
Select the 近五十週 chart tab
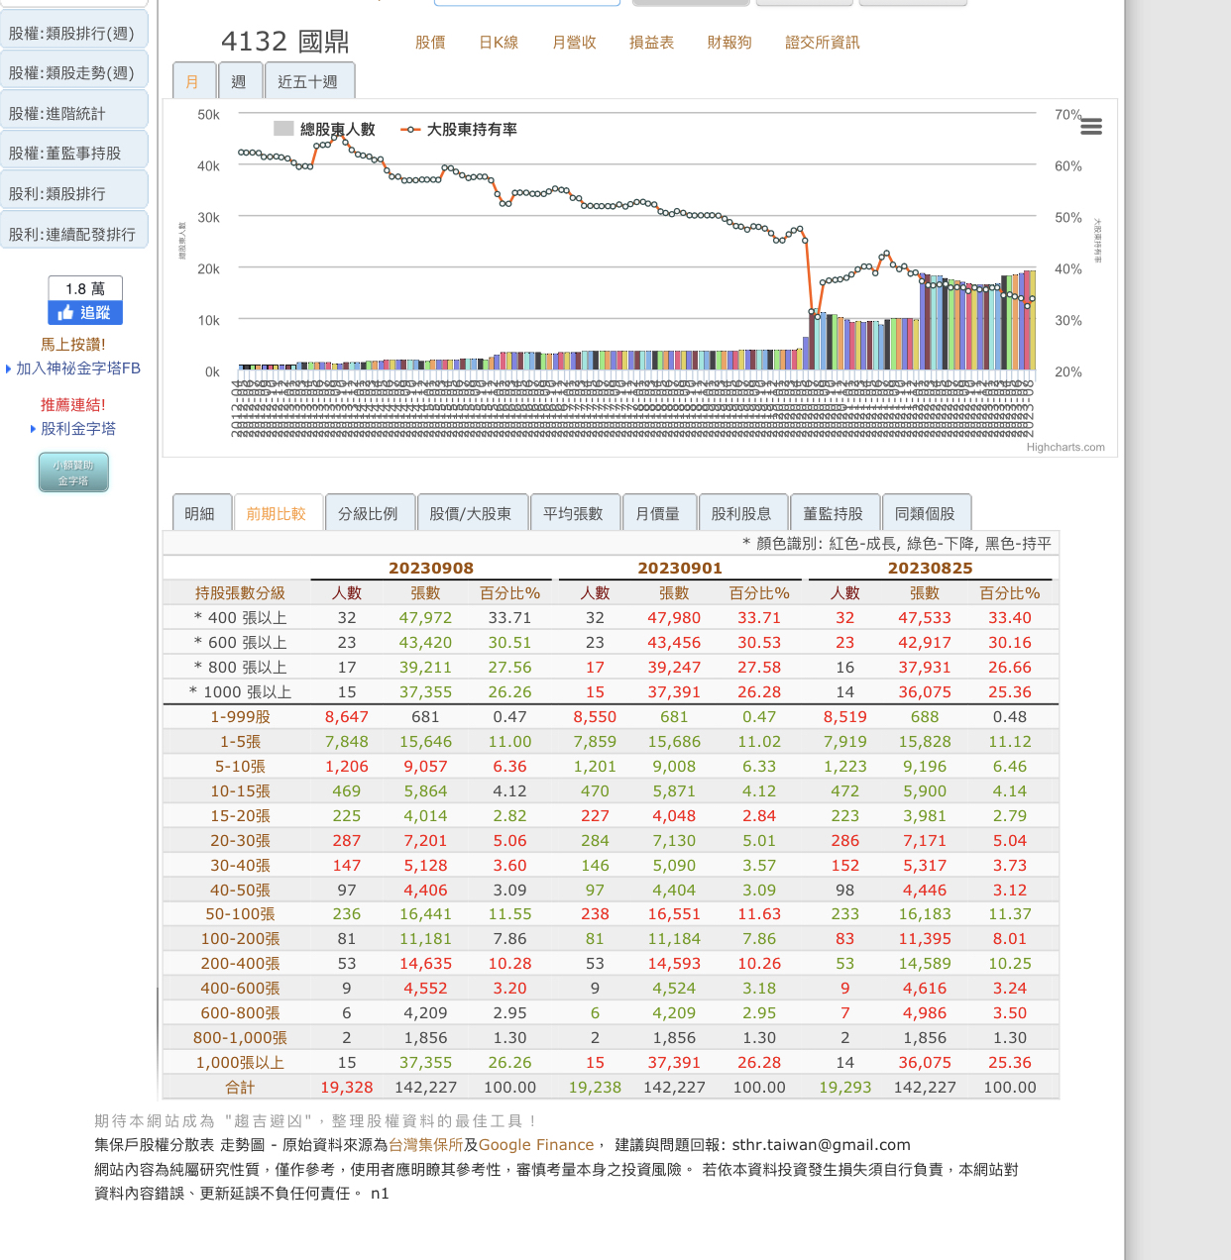[x=308, y=81]
